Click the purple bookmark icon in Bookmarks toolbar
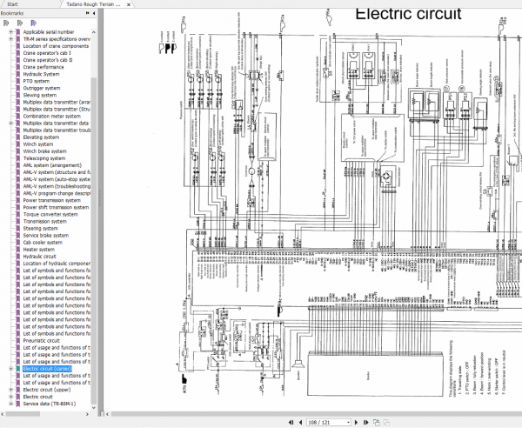Viewport: 522px width, 428px height. pyautogui.click(x=33, y=23)
